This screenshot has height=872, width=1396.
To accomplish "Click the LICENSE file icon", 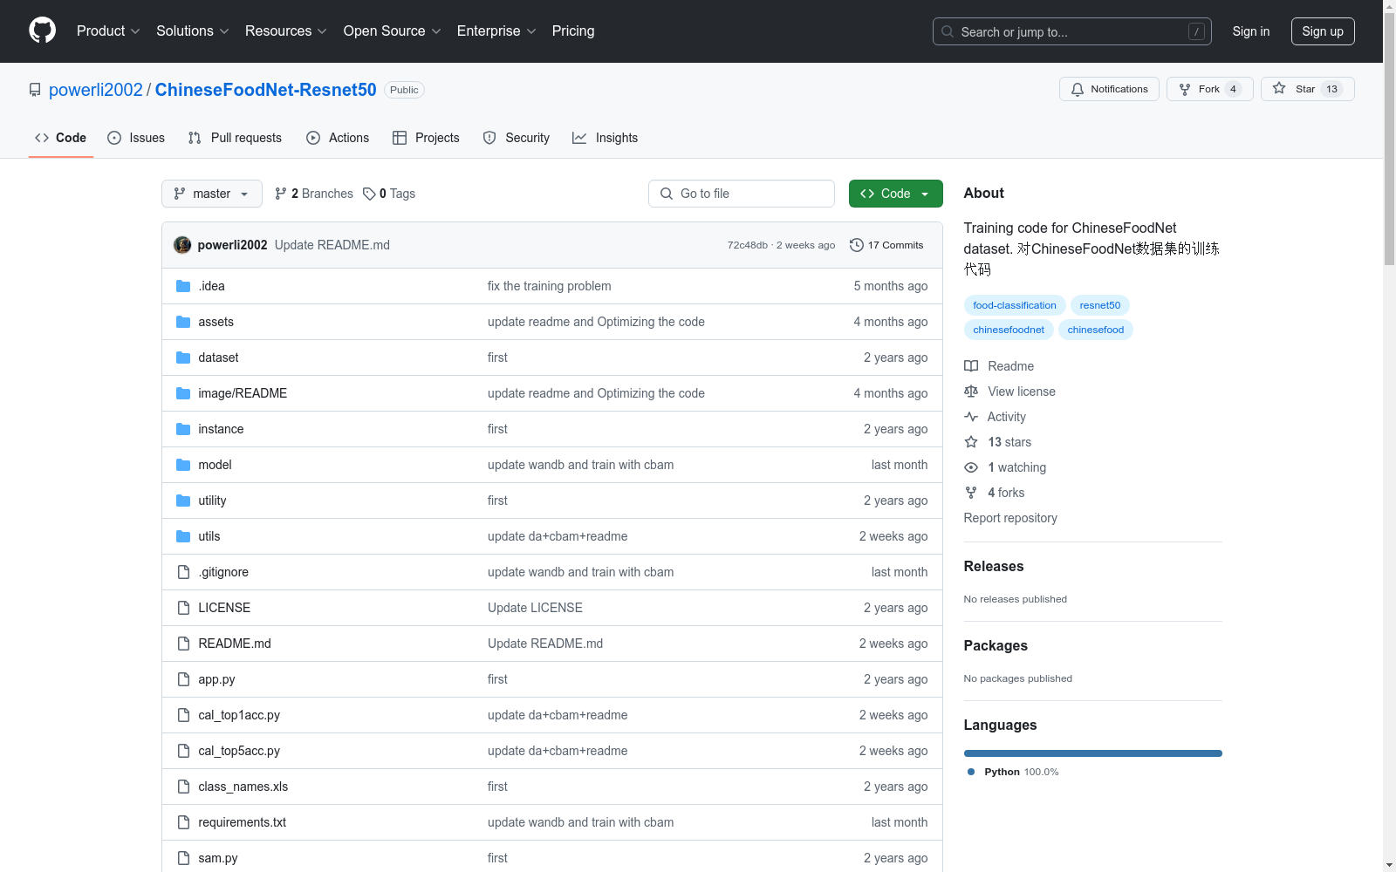I will tap(183, 608).
